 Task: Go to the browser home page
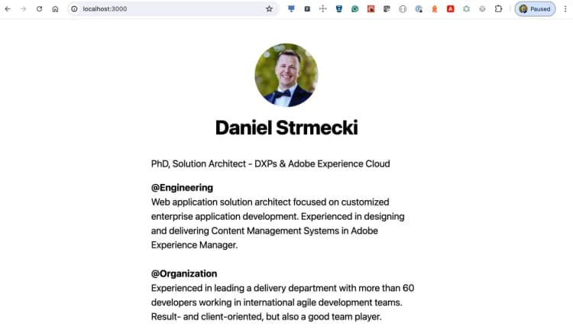tap(55, 9)
